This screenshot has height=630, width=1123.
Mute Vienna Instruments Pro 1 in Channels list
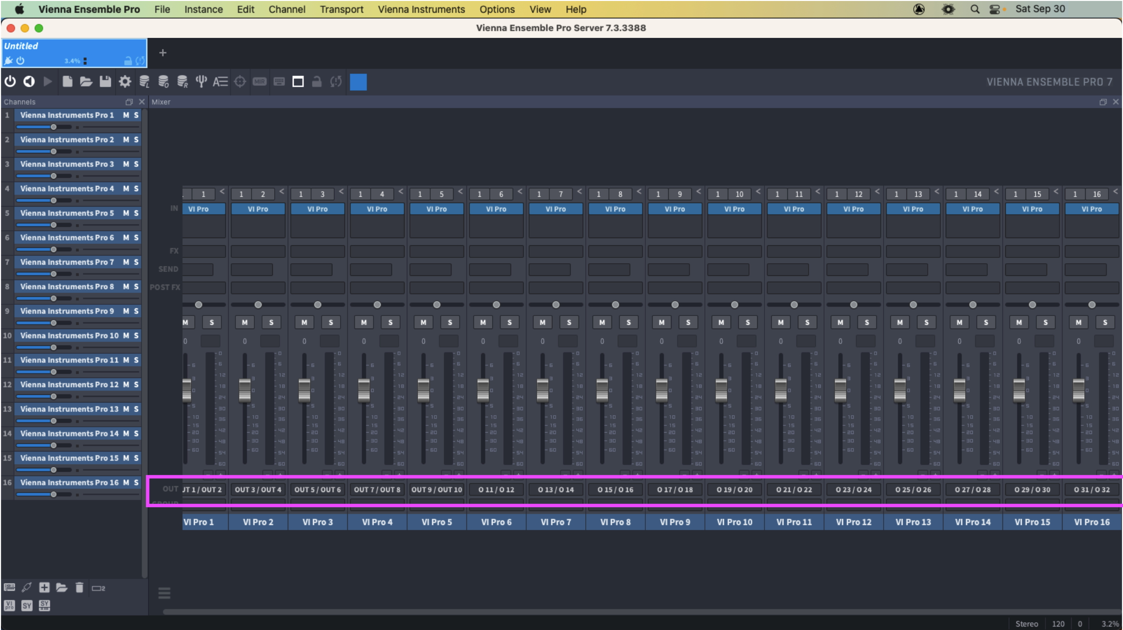[x=126, y=115]
